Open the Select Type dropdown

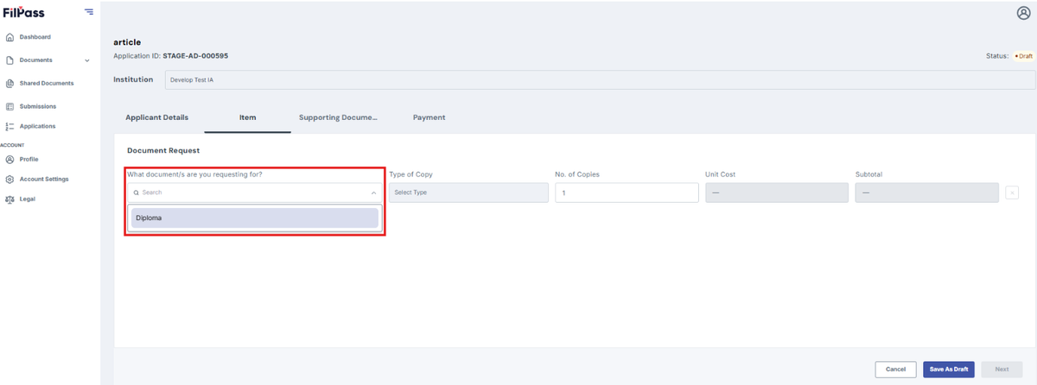tap(468, 192)
